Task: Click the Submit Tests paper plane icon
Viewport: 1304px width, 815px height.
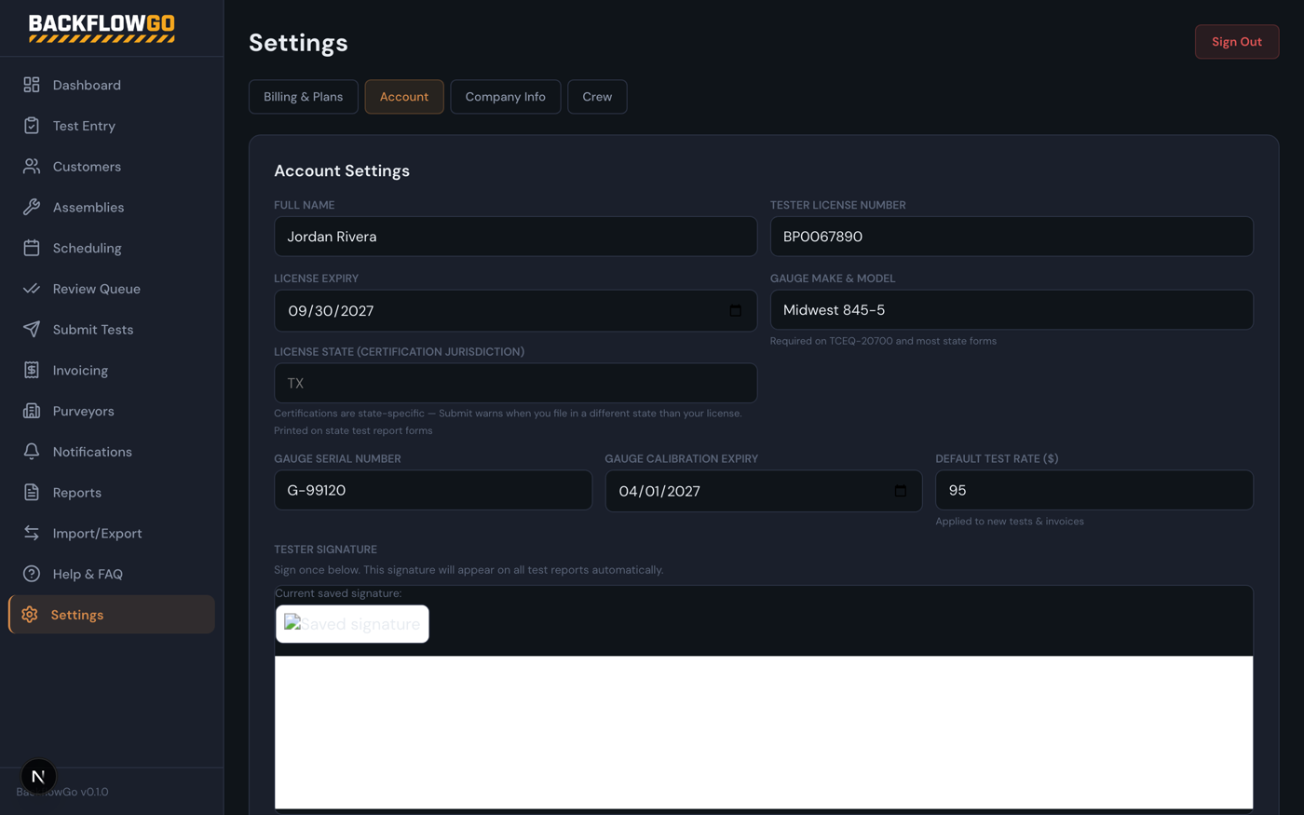Action: (32, 330)
